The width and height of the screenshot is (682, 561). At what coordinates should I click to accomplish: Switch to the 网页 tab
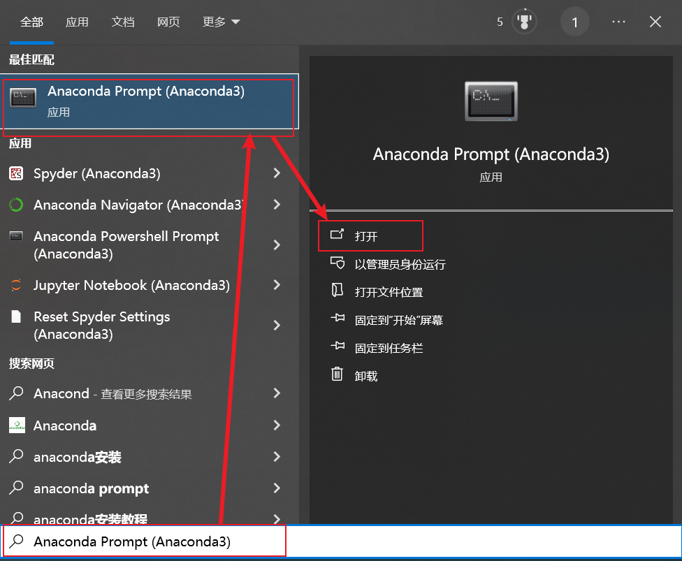click(168, 22)
